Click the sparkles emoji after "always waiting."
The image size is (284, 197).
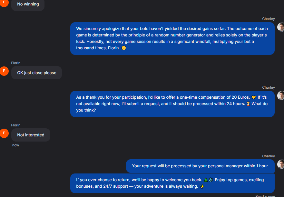(202, 186)
